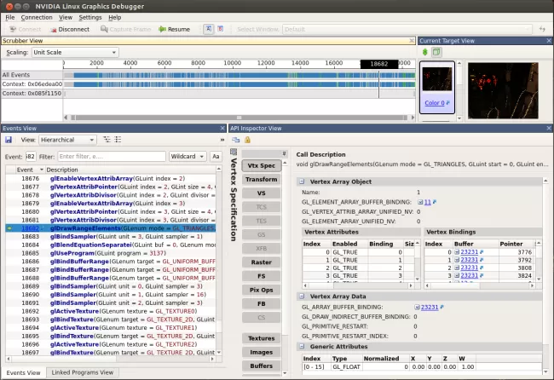Collapse the Vertex Array Data section

click(302, 297)
